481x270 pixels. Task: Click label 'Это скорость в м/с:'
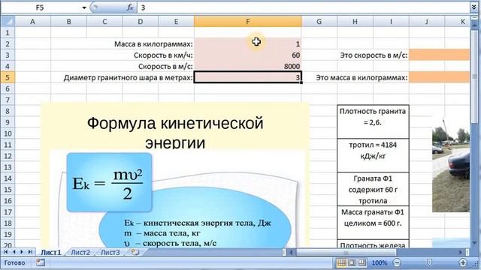coord(374,55)
